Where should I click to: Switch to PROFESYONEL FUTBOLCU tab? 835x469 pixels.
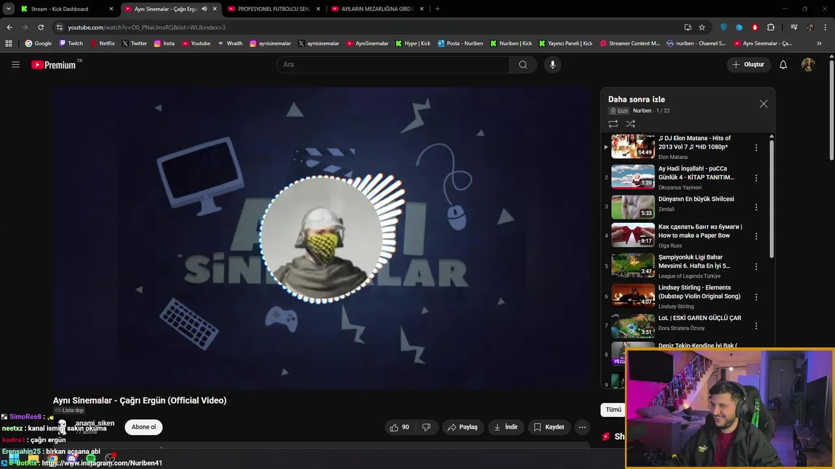click(x=275, y=9)
